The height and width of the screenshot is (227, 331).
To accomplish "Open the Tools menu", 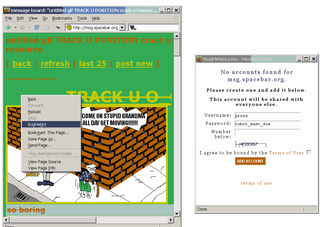I will pyautogui.click(x=82, y=18).
